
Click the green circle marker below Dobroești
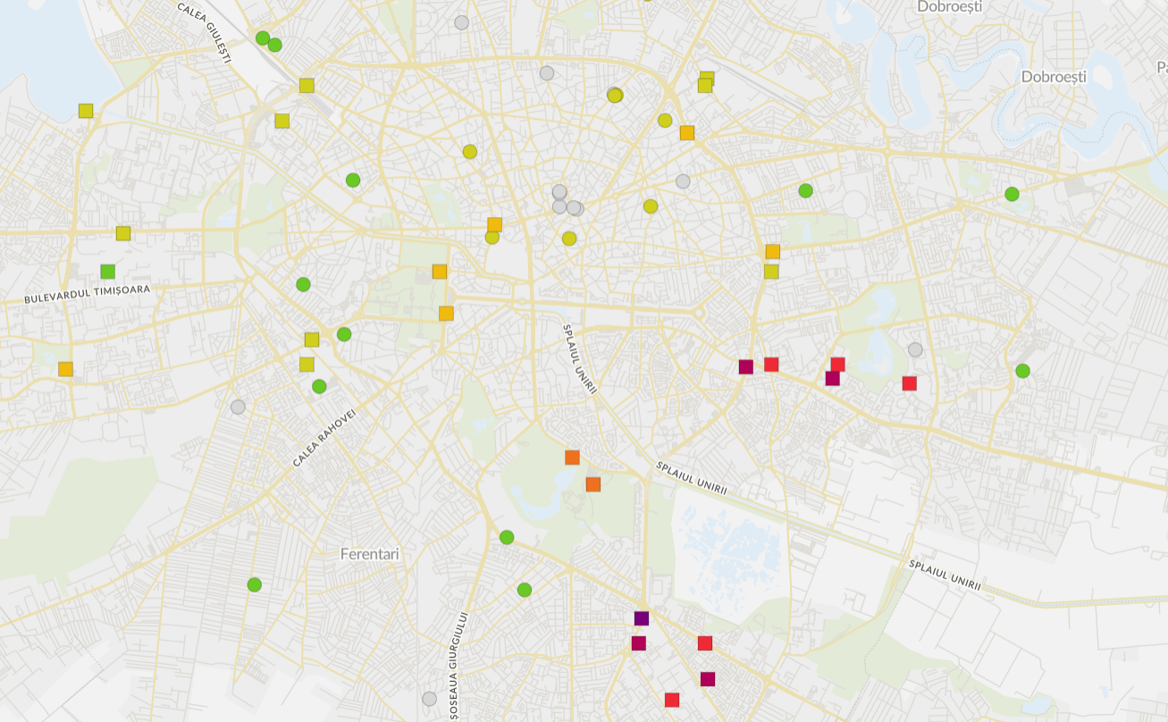(x=1012, y=194)
